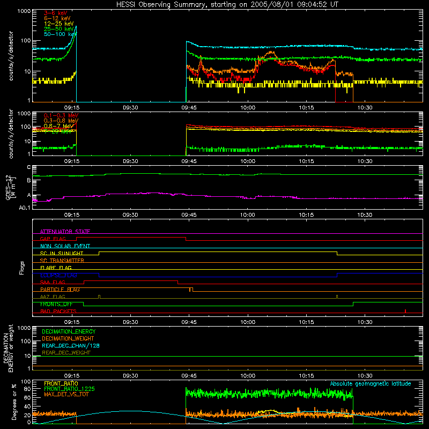Click the REAR_DEC_CHAN/128 legend label
429x429 pixels.
click(x=71, y=345)
